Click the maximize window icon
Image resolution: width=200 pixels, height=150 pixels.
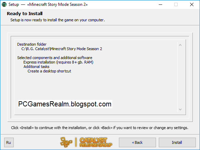pos(176,4)
